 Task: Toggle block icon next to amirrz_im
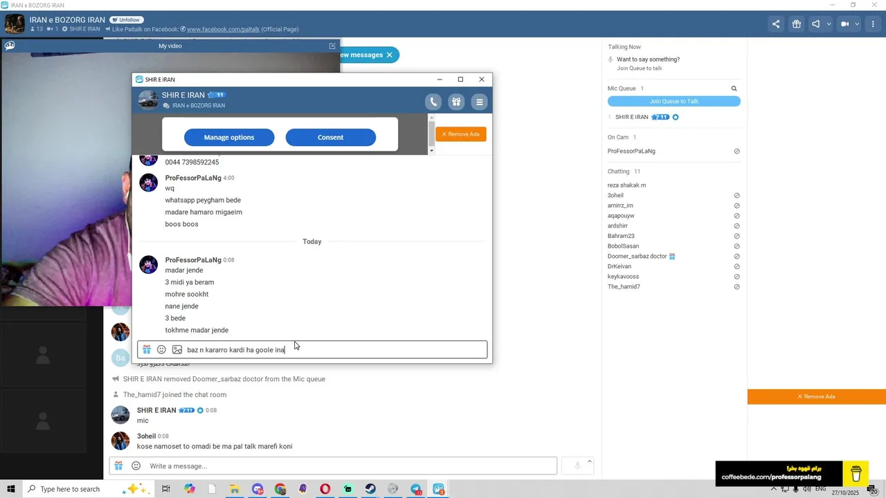737,205
